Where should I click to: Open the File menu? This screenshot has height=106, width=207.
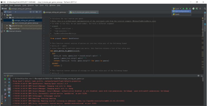(x=2, y=5)
